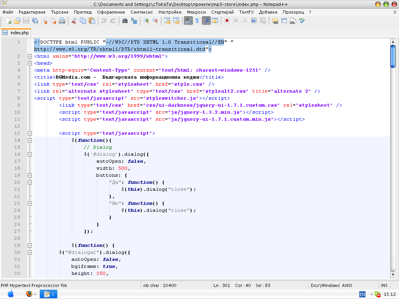Collapse the html tag fold at line 2
This screenshot has height=299, width=399.
click(x=30, y=56)
